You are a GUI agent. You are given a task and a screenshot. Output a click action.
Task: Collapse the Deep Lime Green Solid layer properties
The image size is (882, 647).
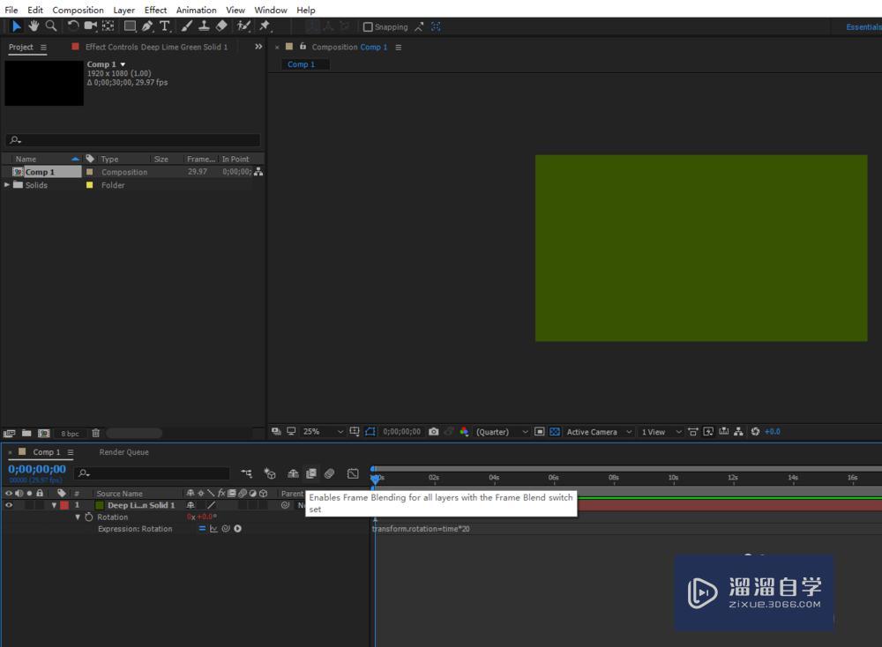tap(54, 505)
